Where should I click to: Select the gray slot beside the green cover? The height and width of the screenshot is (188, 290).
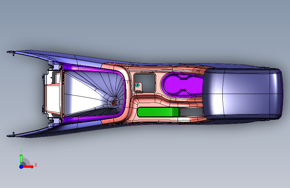[191, 112]
